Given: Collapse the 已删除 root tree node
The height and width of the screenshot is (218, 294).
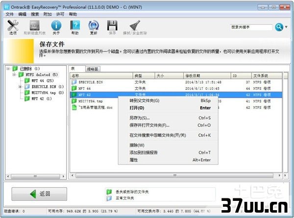Looking at the screenshot, I should pyautogui.click(x=8, y=69).
